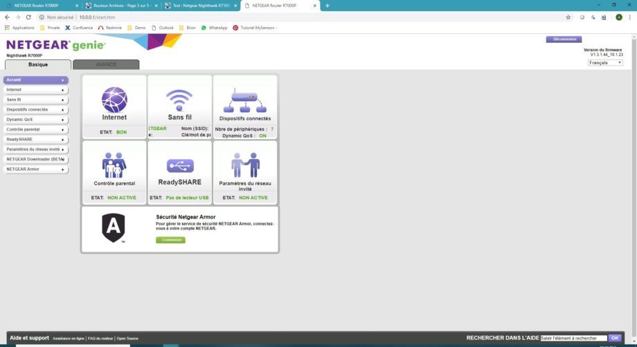This screenshot has height=347, width=637.
Task: Open Outlook bookmark
Action: point(162,28)
